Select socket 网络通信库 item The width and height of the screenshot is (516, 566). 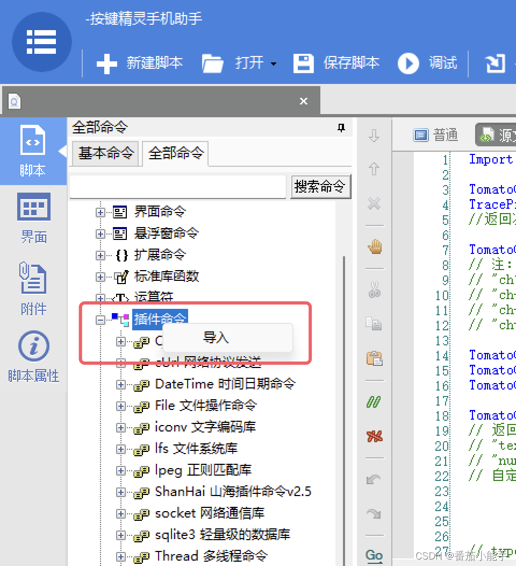(210, 513)
